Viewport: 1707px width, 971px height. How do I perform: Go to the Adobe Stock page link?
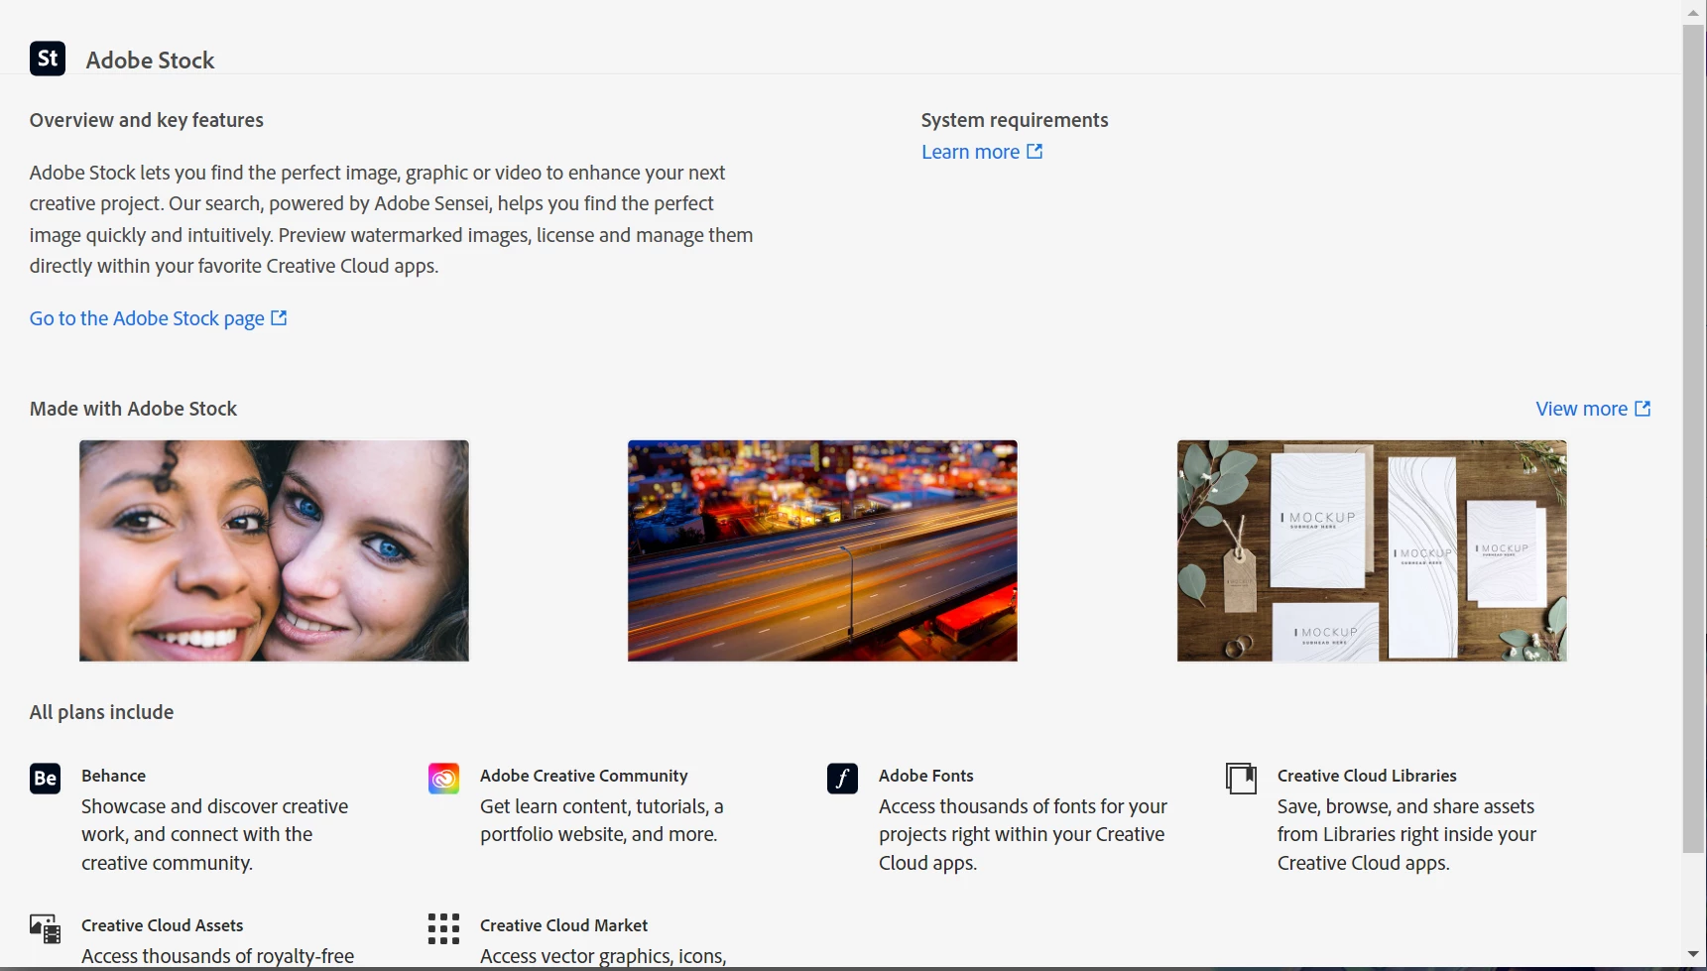tap(159, 318)
